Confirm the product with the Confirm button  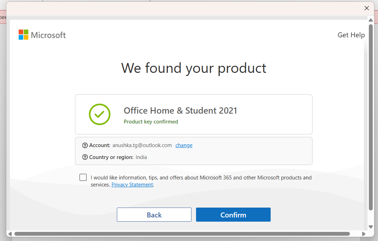click(x=233, y=215)
